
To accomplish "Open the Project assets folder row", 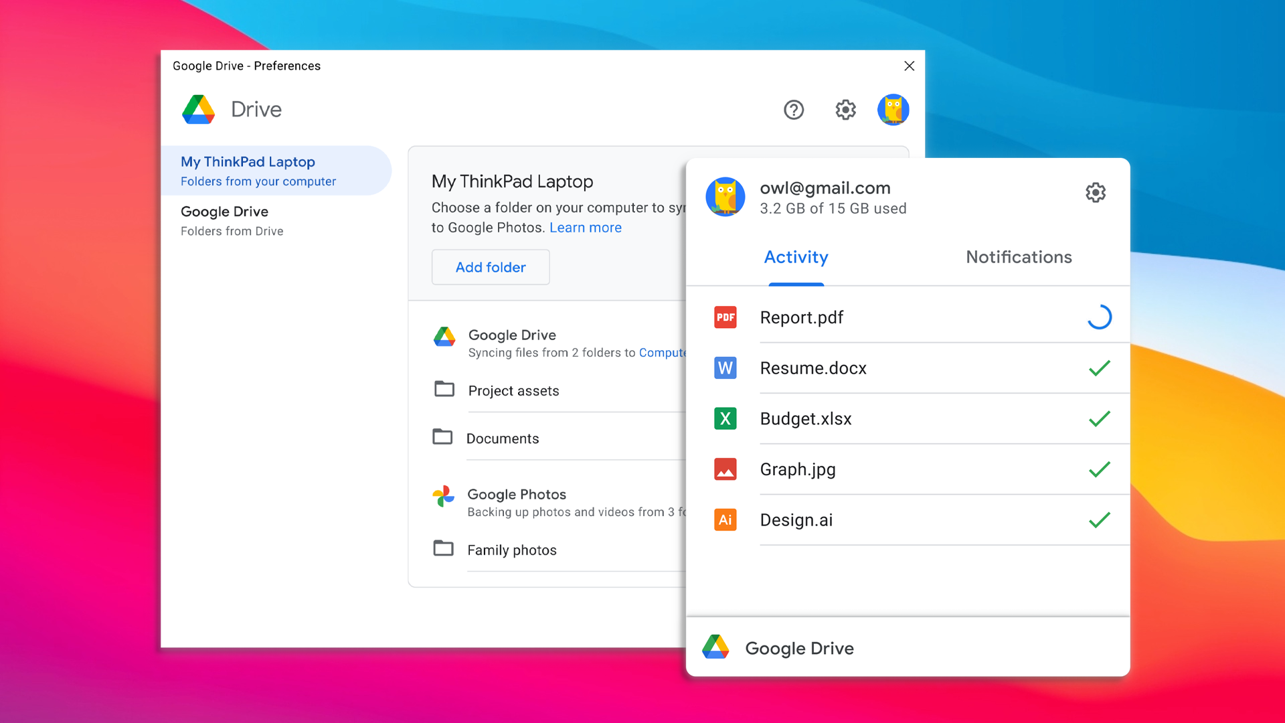I will coord(513,391).
